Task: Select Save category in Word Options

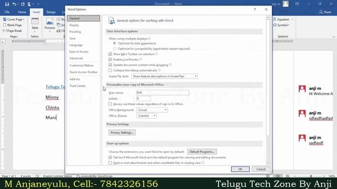Action: (x=83, y=38)
